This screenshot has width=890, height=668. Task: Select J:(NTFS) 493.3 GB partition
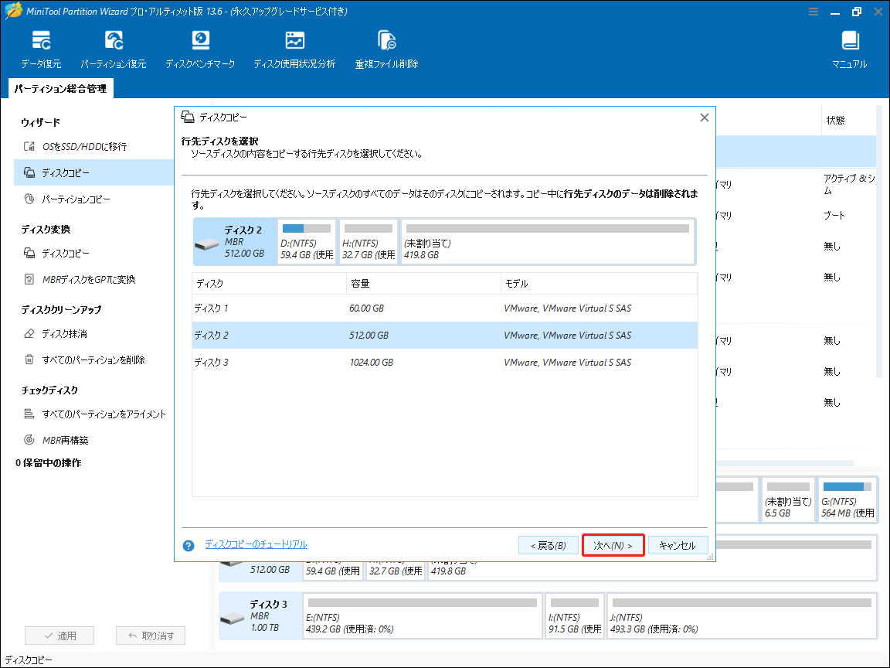[x=742, y=616]
